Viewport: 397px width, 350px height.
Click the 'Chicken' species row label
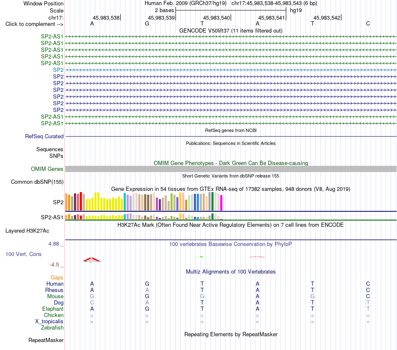point(53,315)
